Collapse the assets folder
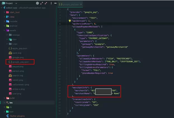The image size is (174, 118). pyautogui.click(x=4, y=30)
